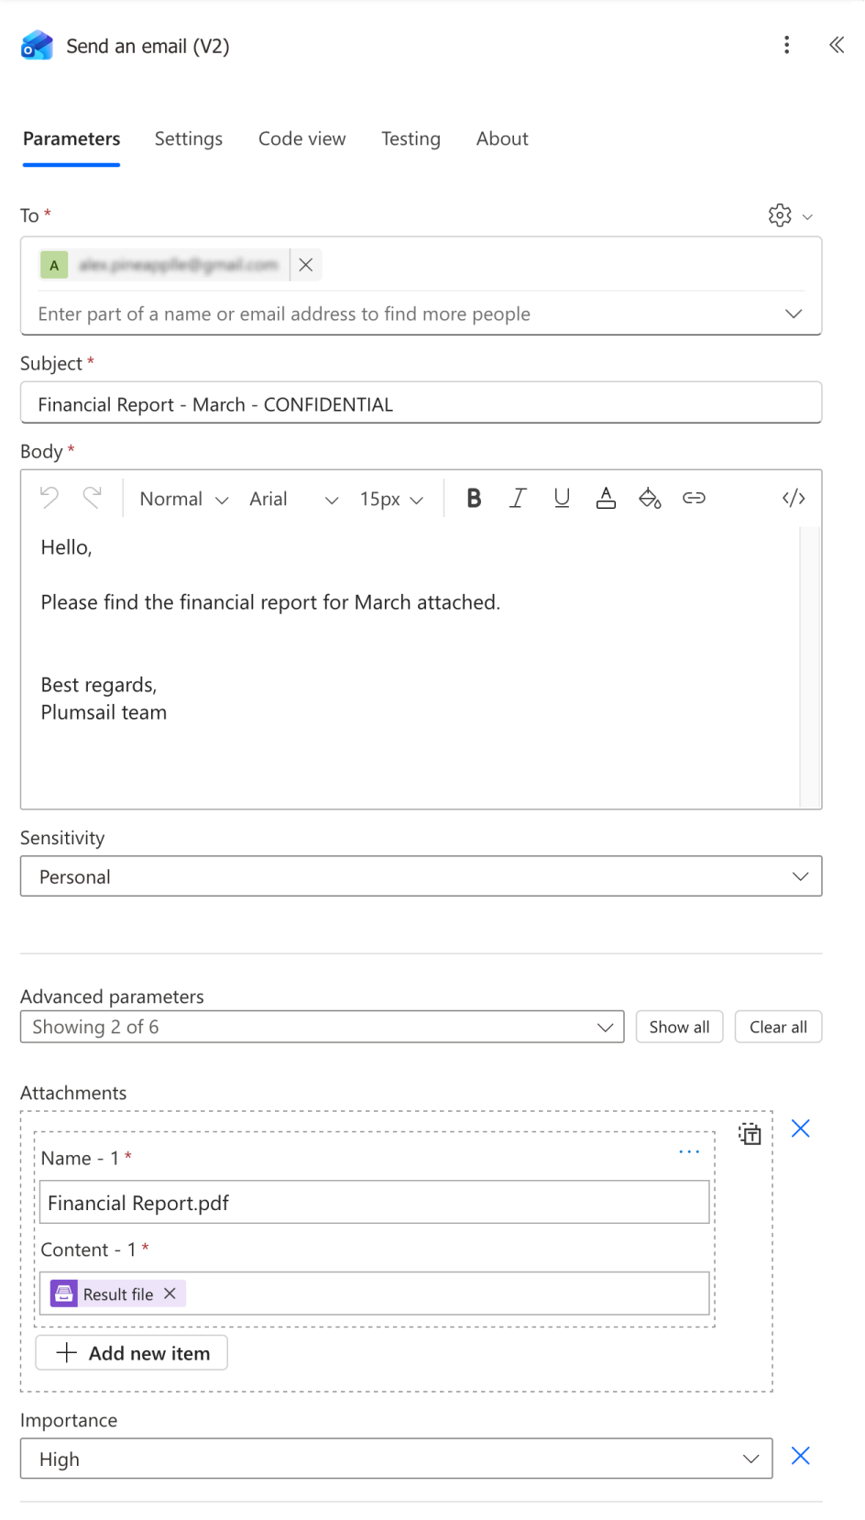The width and height of the screenshot is (865, 1520).
Task: Open the Arial font dropdown
Action: (294, 499)
